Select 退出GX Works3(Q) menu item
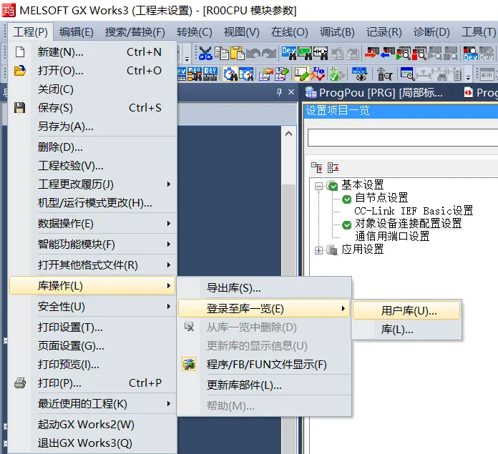 pyautogui.click(x=93, y=443)
